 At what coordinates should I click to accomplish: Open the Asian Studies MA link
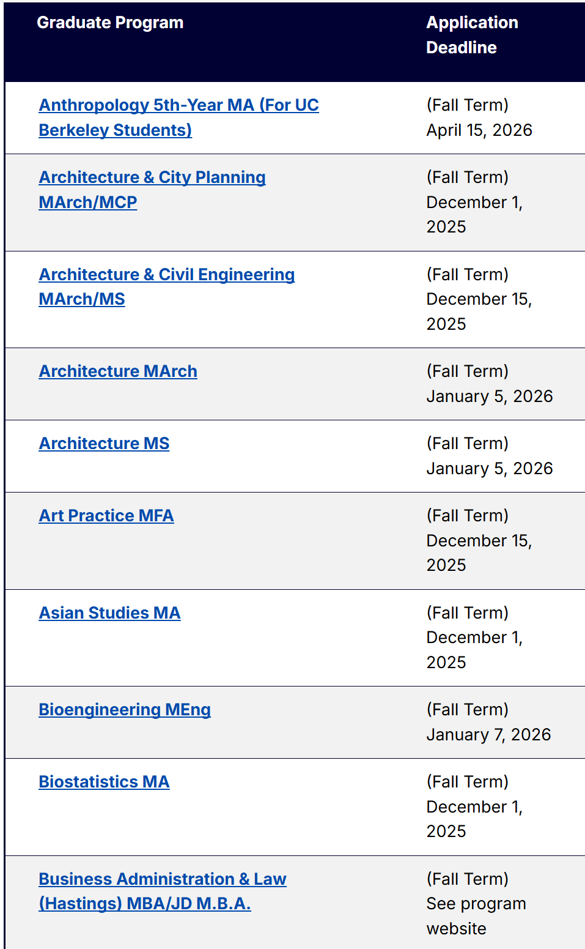[x=109, y=613]
